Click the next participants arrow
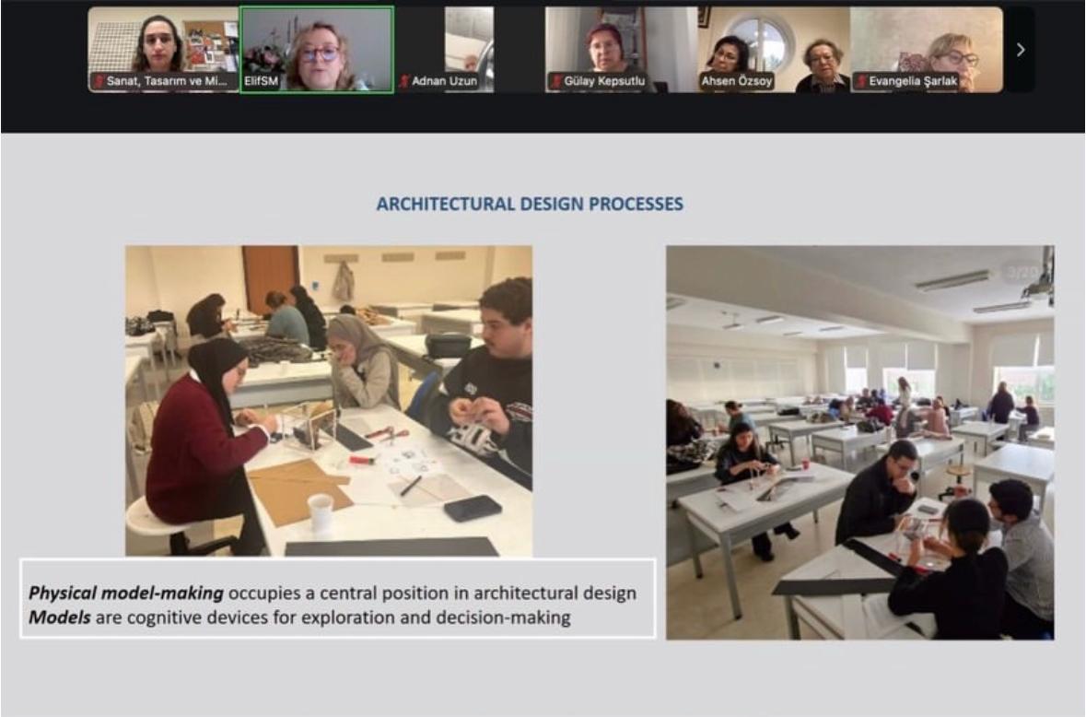1086x717 pixels. (x=1021, y=50)
